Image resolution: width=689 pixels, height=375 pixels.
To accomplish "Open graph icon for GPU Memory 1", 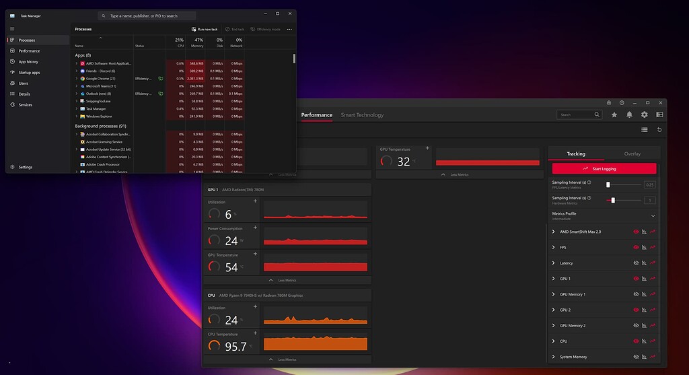I will (644, 294).
